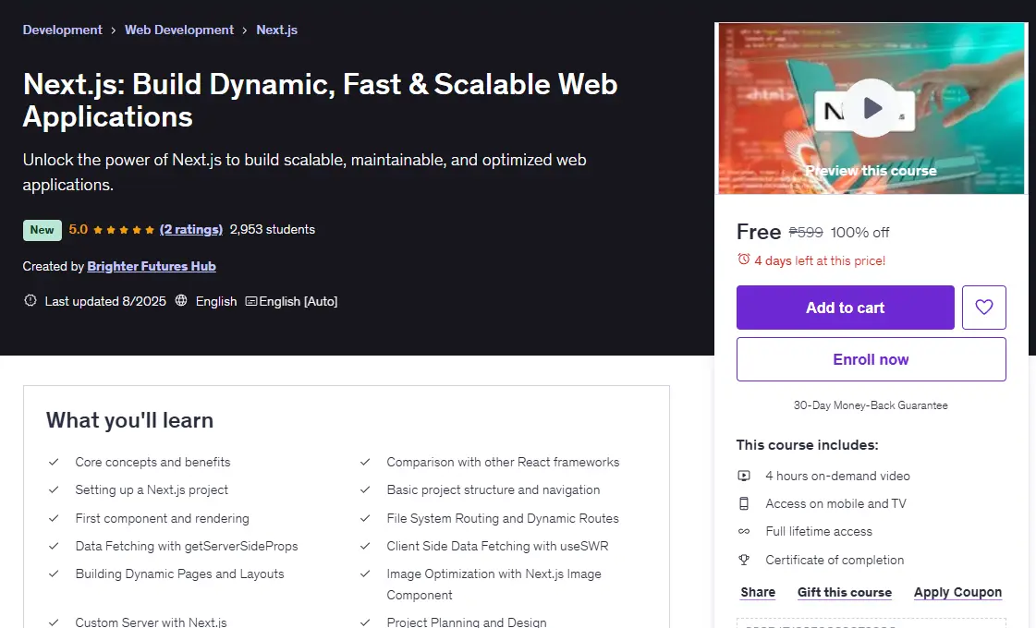Screen dimensions: 1036x628
Task: Click the Add to cart button
Action: (845, 307)
